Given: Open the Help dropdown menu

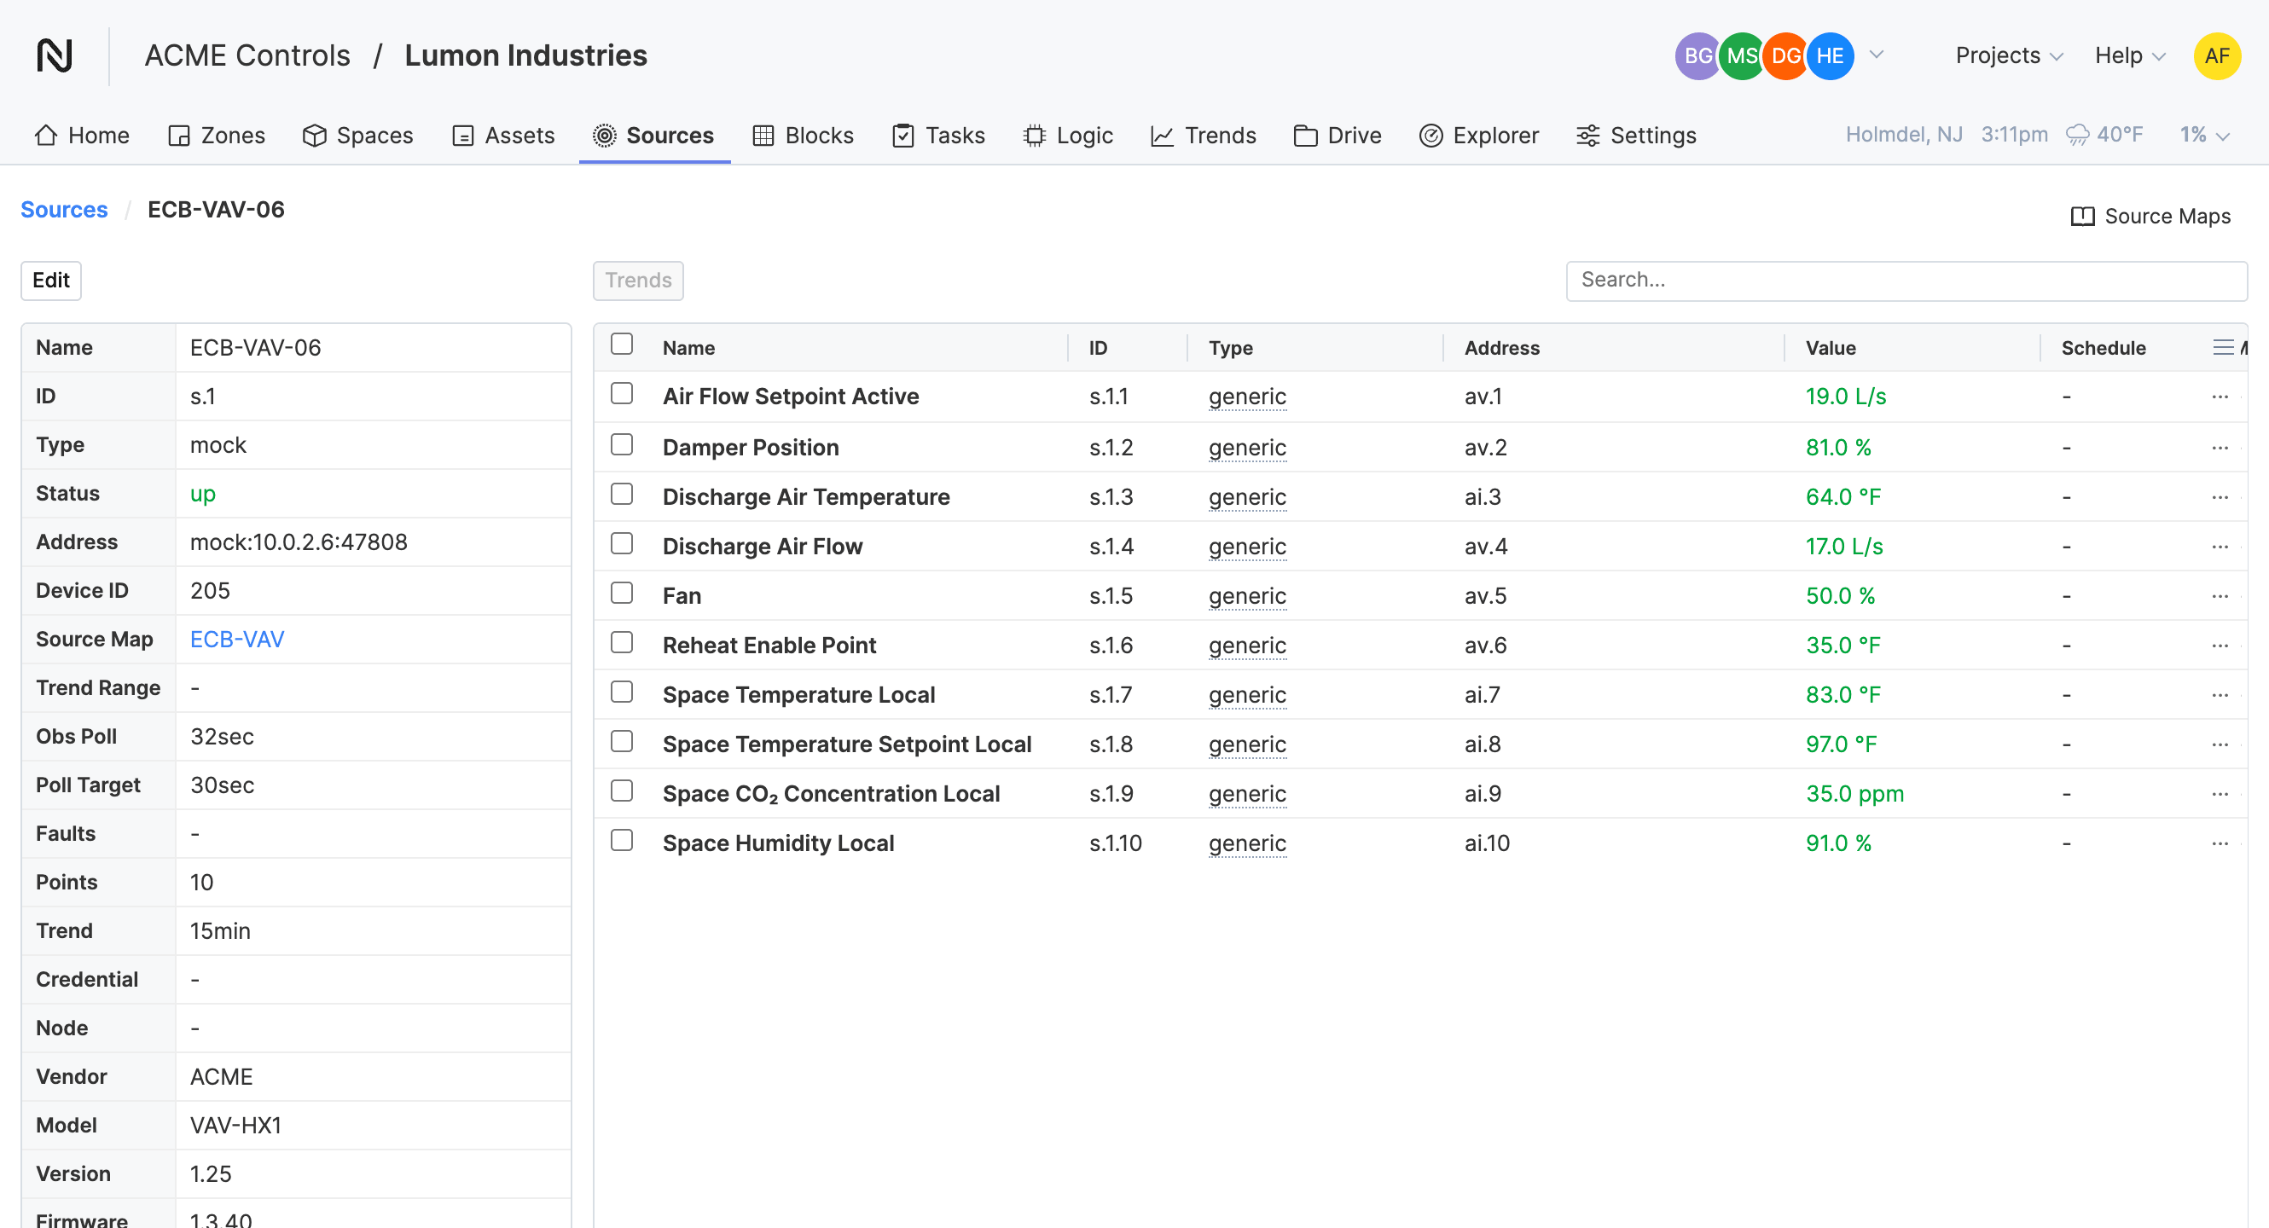Looking at the screenshot, I should 2129,55.
